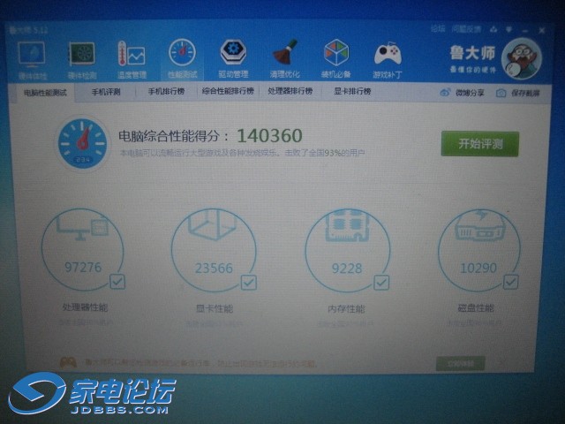Click the 温度管理 temperature management icon

point(132,57)
